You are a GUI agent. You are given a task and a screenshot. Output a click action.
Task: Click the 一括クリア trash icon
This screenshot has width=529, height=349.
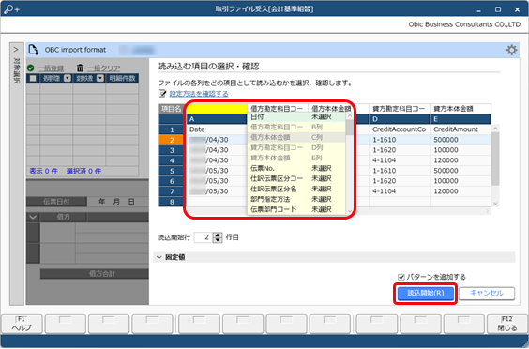point(80,68)
